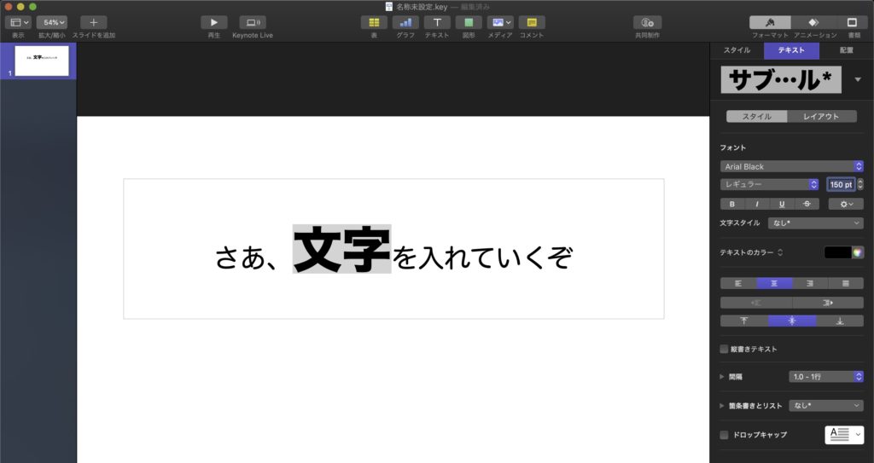Select the スタイル segmented button
Viewport: 874px width, 463px height.
757,117
